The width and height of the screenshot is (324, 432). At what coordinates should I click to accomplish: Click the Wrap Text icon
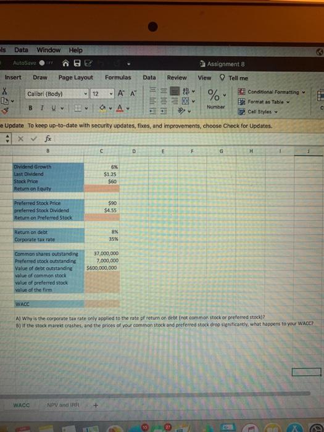[x=186, y=91]
